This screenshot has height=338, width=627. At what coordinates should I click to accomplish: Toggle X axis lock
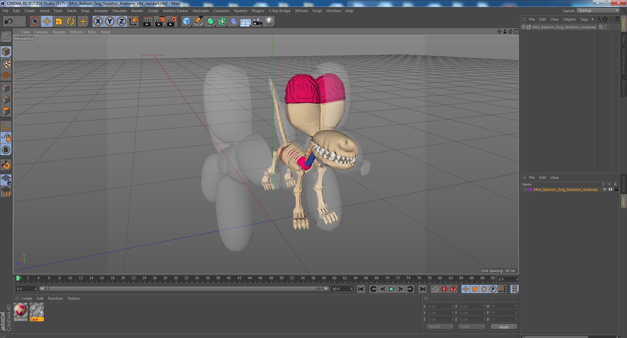[98, 22]
